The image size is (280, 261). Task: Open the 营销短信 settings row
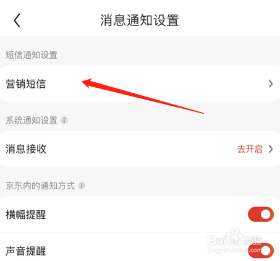coord(140,83)
